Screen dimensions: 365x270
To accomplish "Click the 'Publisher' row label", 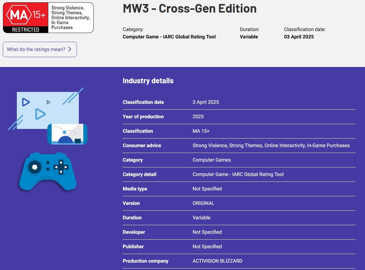I will click(x=133, y=247).
